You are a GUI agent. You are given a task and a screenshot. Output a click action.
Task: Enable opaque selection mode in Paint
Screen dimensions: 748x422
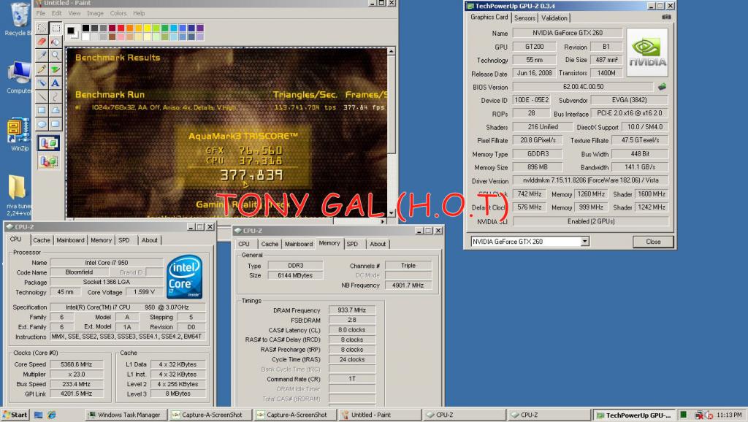click(x=49, y=143)
